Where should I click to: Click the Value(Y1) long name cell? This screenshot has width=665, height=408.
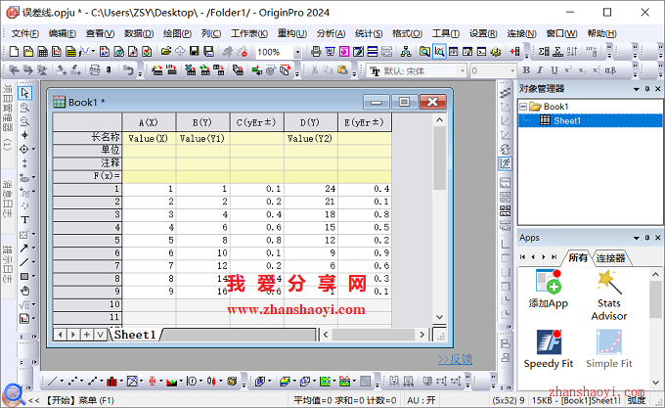point(202,138)
